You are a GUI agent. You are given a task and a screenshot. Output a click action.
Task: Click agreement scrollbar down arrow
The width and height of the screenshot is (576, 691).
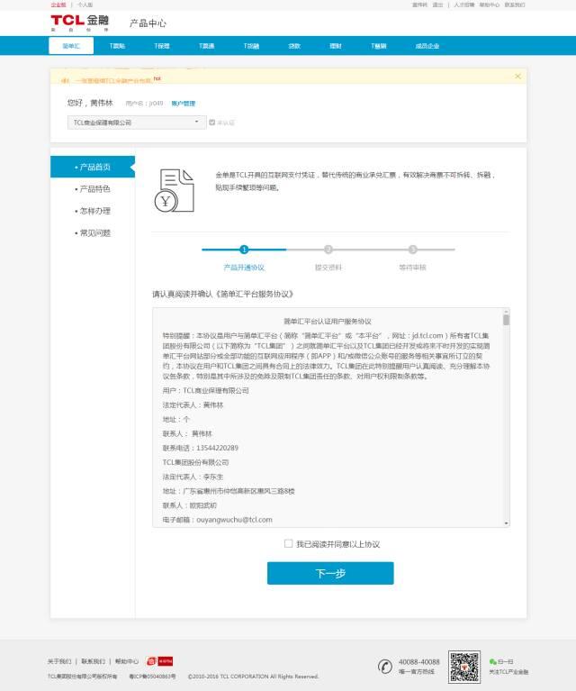(x=506, y=522)
